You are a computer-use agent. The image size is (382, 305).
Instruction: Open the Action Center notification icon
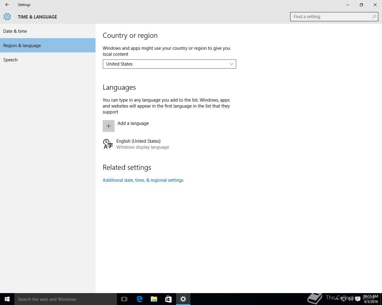358,299
